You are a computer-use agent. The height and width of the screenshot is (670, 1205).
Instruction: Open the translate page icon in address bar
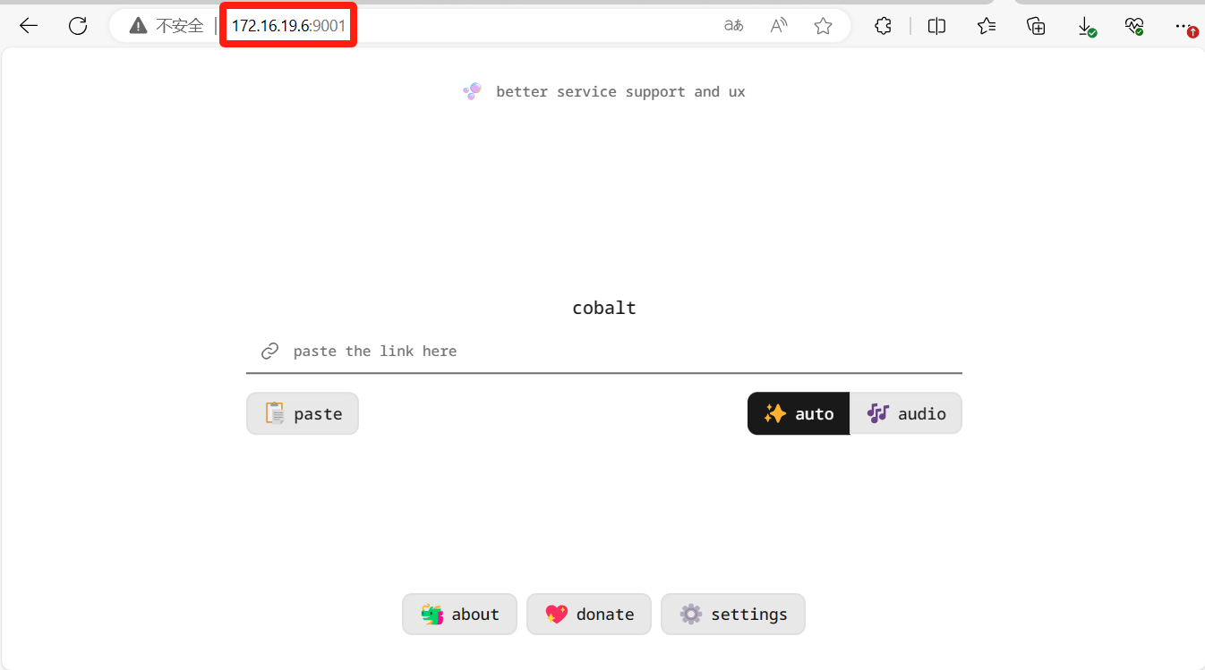[x=733, y=26]
